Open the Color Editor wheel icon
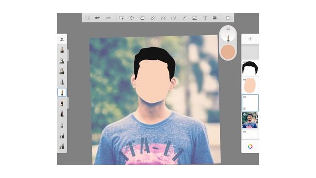Image resolution: width=316 pixels, height=178 pixels. [250, 146]
